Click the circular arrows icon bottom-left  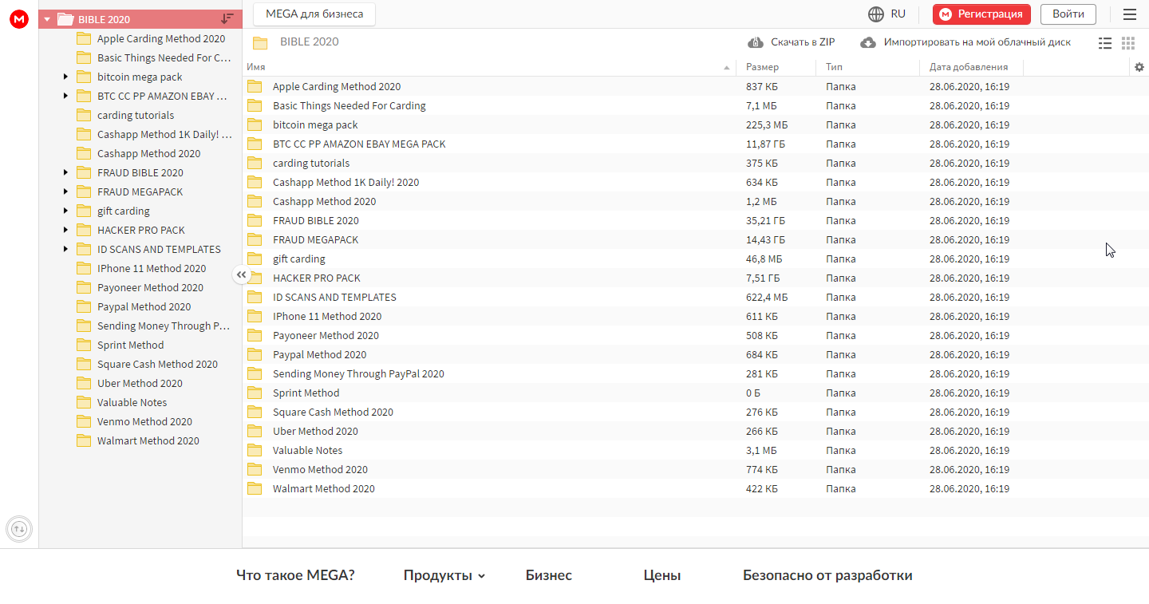click(x=19, y=529)
